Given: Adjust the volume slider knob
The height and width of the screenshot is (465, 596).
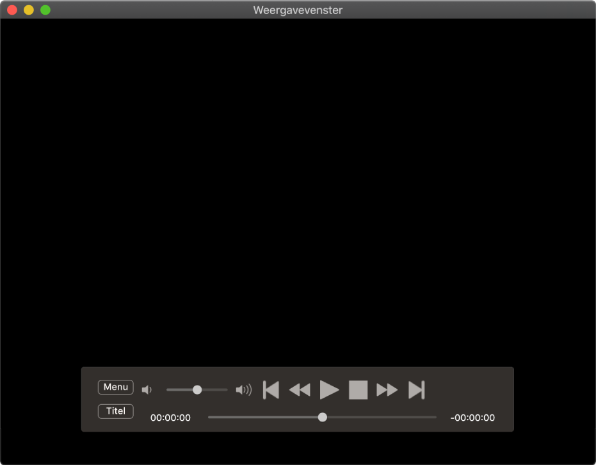Looking at the screenshot, I should tap(197, 389).
